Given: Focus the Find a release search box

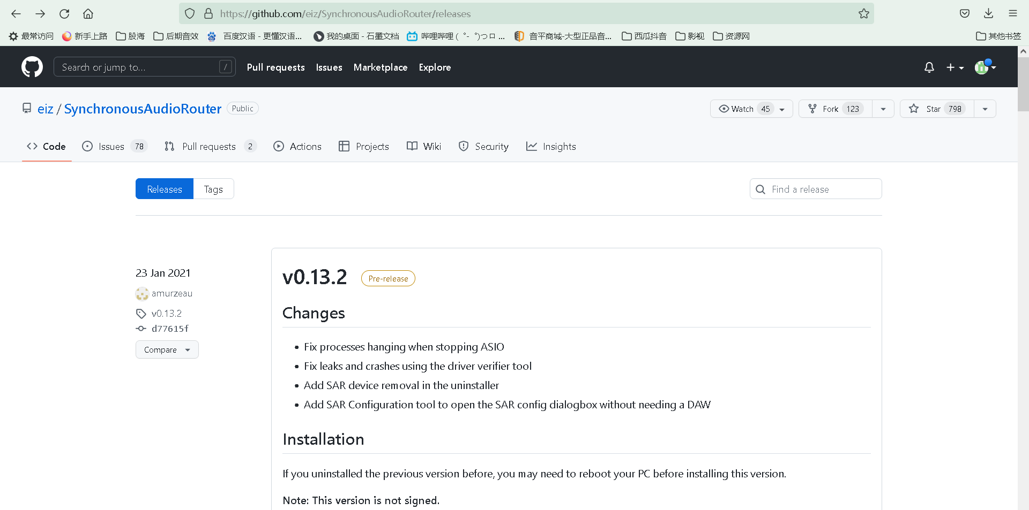Looking at the screenshot, I should coord(816,189).
